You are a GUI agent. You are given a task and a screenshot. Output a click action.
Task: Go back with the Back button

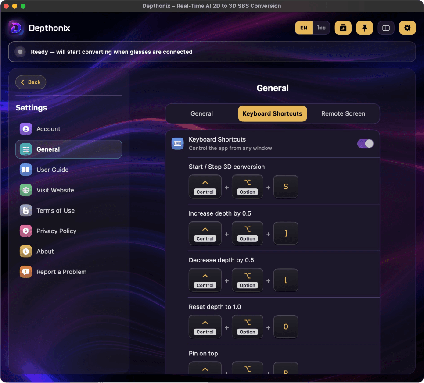[x=31, y=82]
